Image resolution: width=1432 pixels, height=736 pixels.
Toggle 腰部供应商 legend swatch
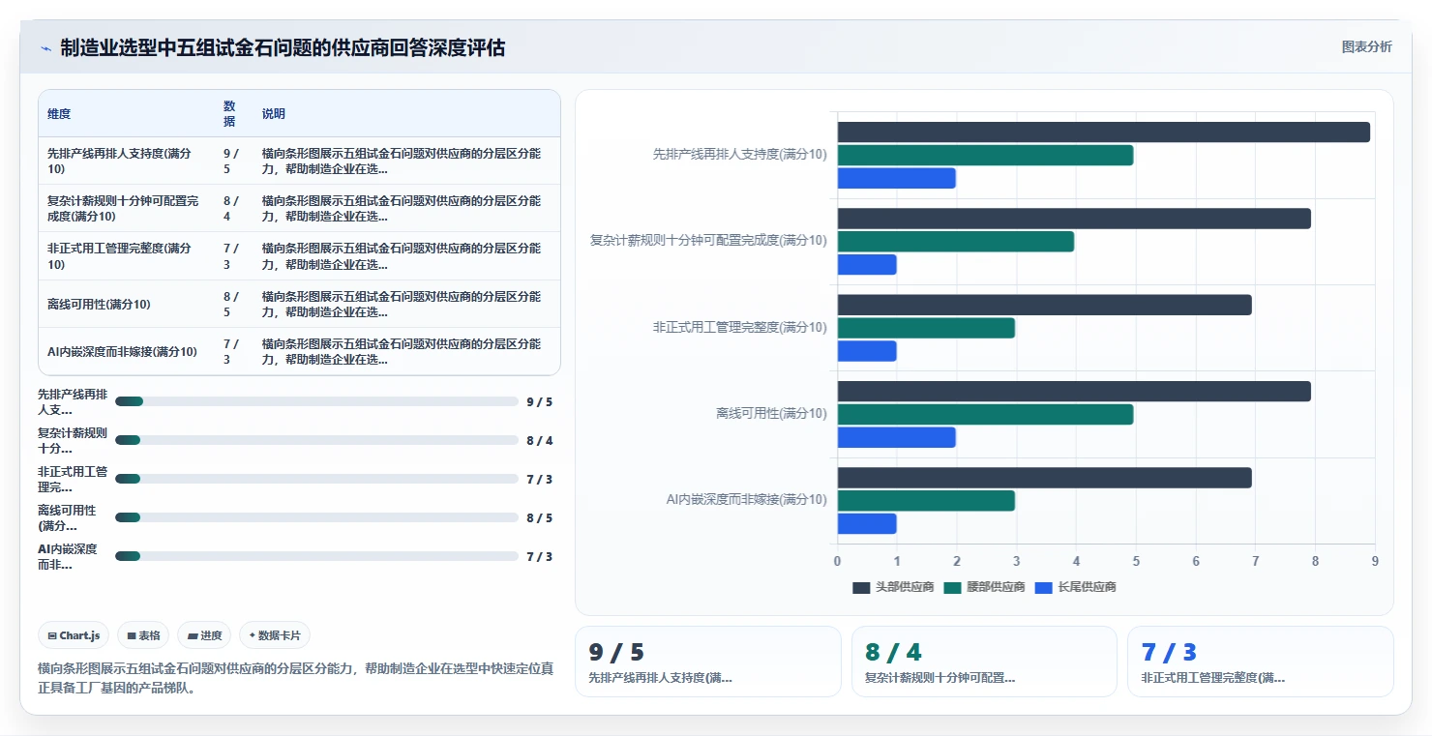(x=952, y=587)
